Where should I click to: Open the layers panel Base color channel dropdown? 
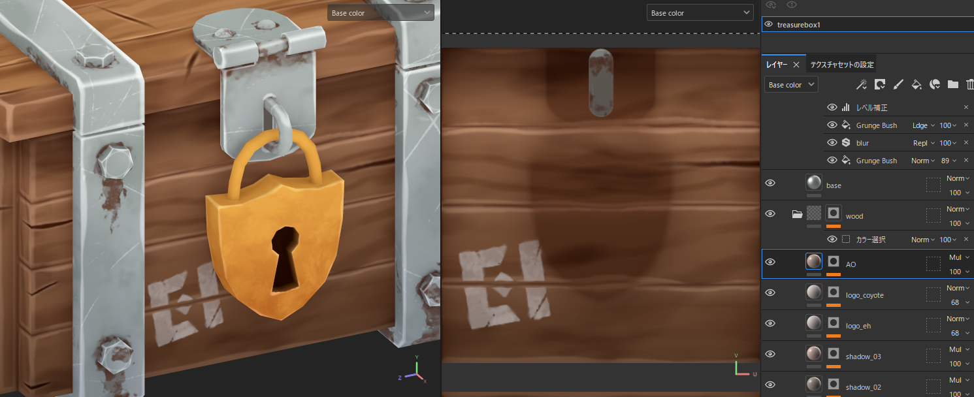tap(790, 85)
